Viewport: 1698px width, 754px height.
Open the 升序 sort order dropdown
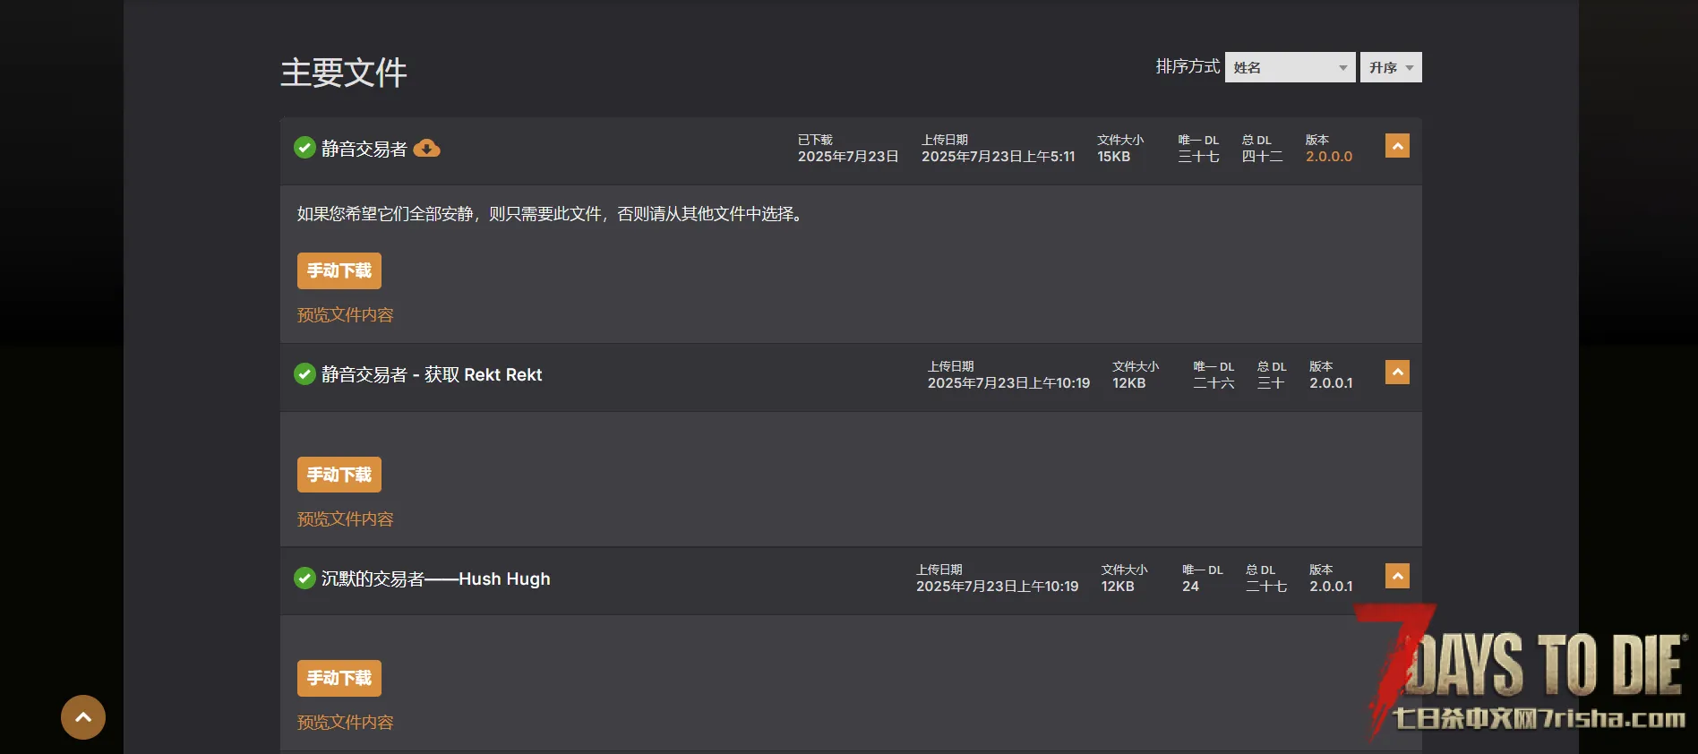pos(1391,67)
